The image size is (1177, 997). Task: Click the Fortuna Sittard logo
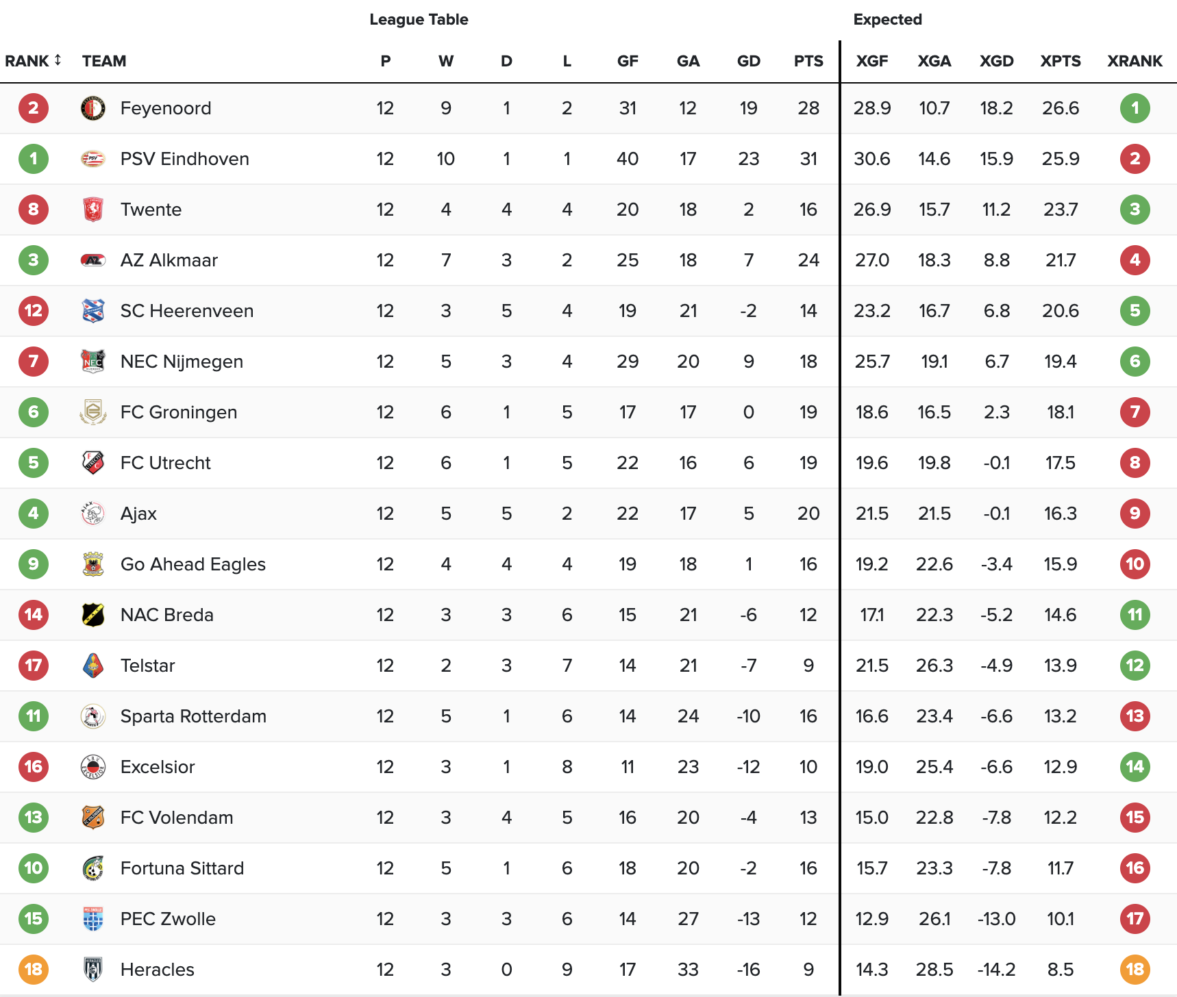(93, 868)
